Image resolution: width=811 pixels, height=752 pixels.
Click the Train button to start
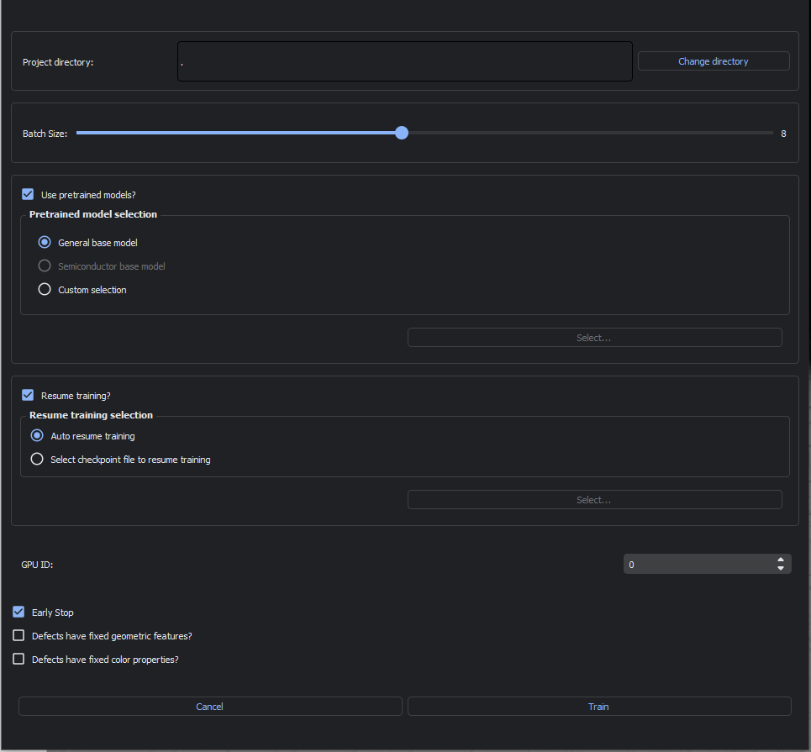598,707
